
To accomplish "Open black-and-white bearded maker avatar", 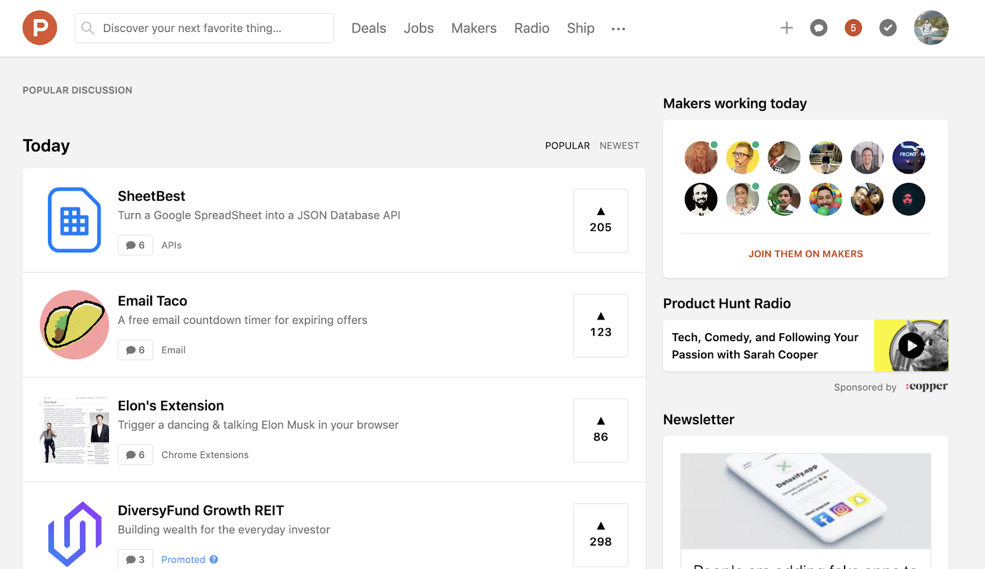I will pyautogui.click(x=701, y=199).
